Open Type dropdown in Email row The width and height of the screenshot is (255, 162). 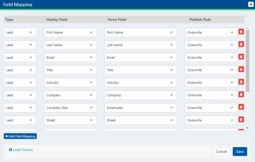(x=20, y=58)
